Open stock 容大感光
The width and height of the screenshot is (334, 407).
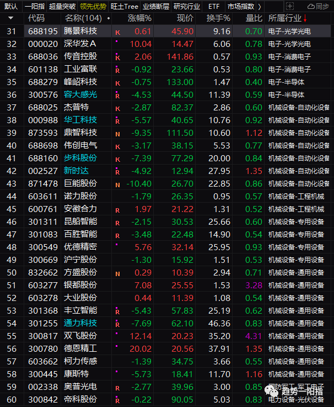80,95
